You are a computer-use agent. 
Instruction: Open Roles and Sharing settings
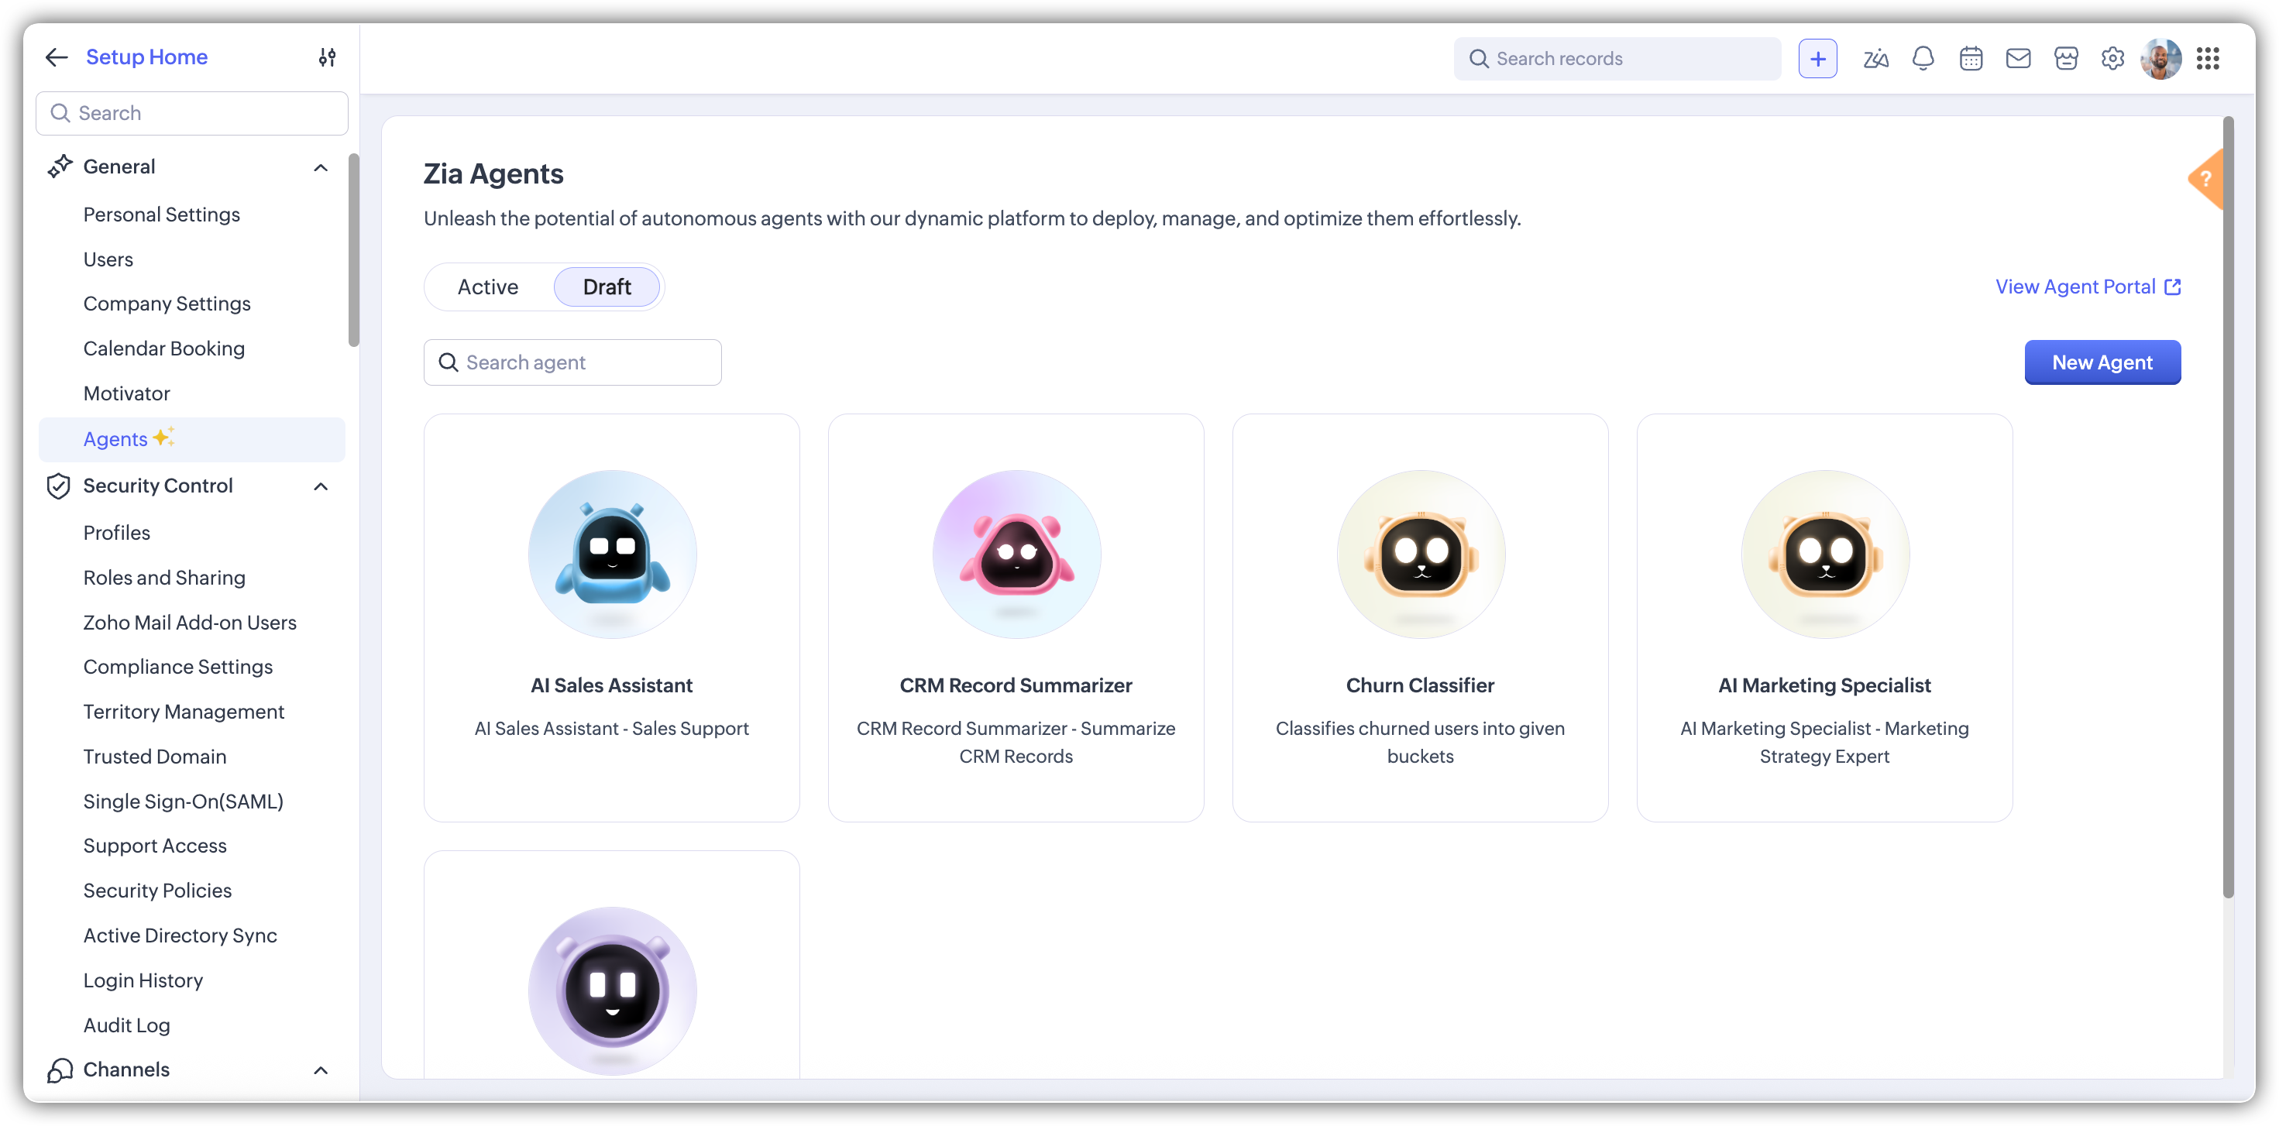click(x=164, y=578)
